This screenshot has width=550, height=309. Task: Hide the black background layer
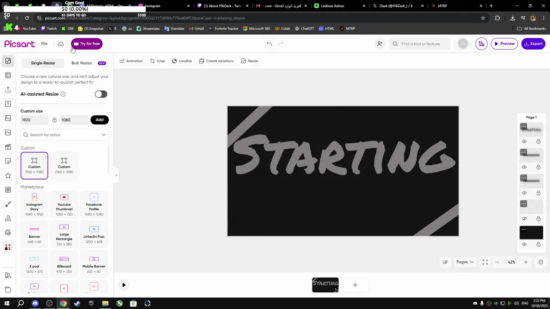click(524, 245)
